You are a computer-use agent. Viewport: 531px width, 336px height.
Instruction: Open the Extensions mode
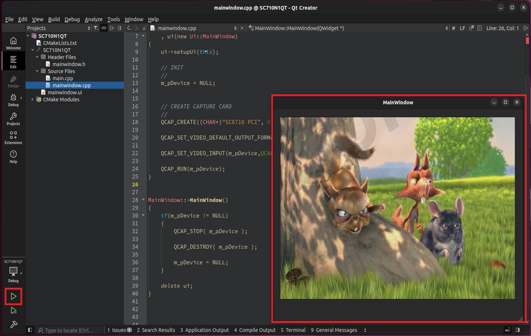click(x=13, y=138)
